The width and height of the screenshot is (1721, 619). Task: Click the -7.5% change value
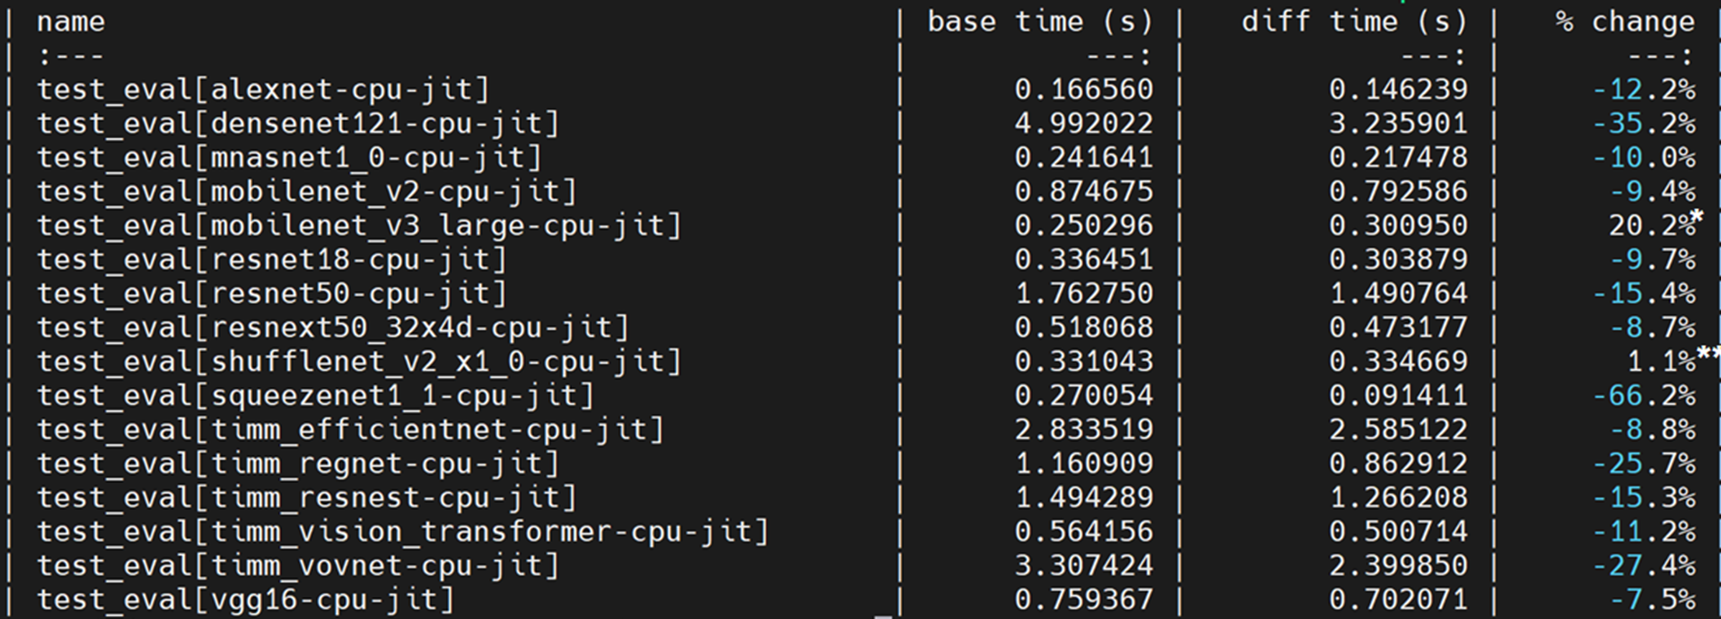tap(1652, 600)
